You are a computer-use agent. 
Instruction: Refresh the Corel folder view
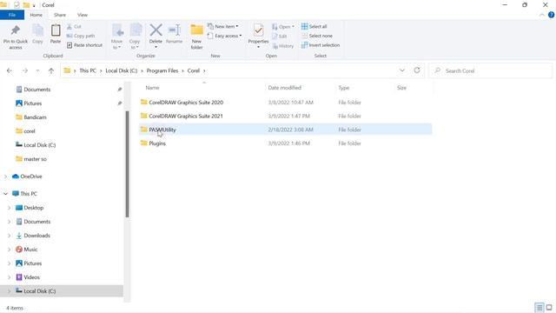click(x=417, y=70)
